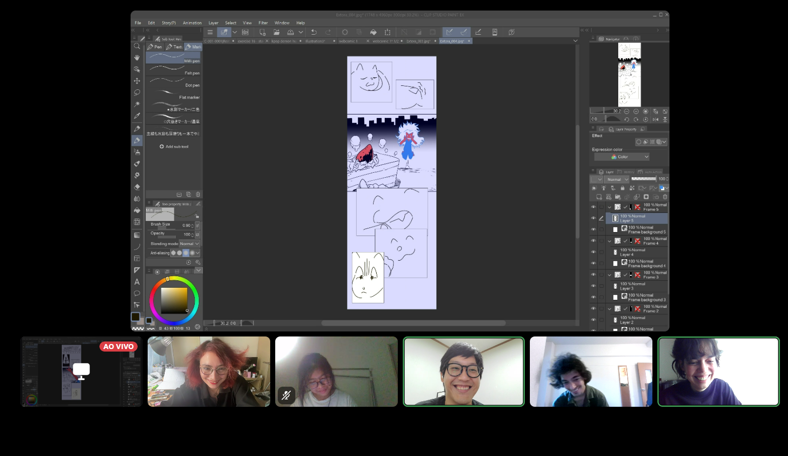Click Create layer mask icon
Image resolution: width=788 pixels, height=456 pixels.
[646, 197]
